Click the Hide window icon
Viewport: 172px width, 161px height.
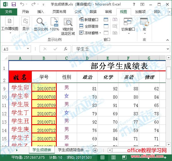click(x=106, y=26)
